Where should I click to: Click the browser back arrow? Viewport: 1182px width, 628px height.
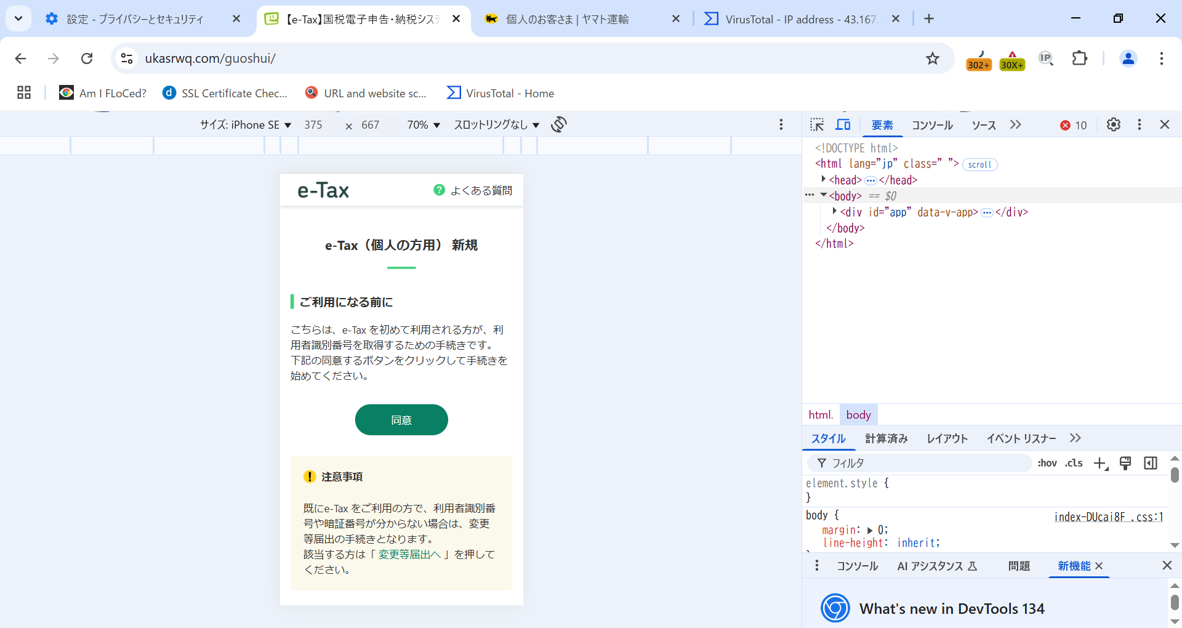(20, 58)
